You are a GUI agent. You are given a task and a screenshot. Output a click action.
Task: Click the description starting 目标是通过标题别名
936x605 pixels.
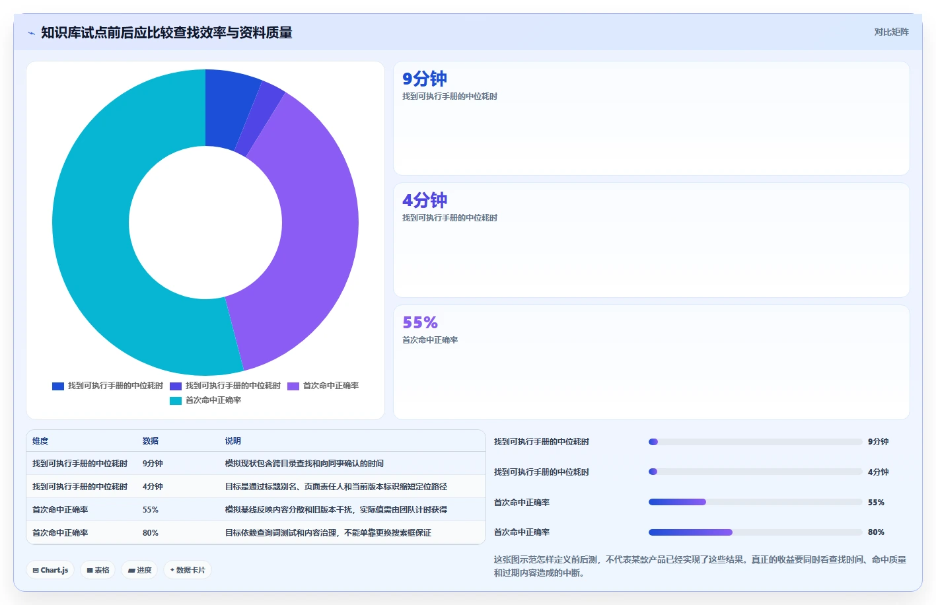click(336, 487)
